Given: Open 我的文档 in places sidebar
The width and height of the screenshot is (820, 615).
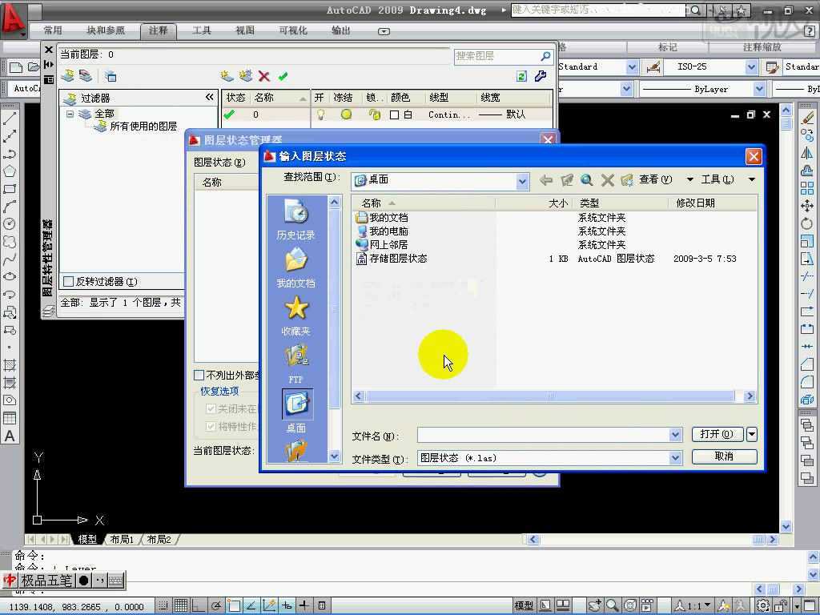Looking at the screenshot, I should [x=296, y=267].
